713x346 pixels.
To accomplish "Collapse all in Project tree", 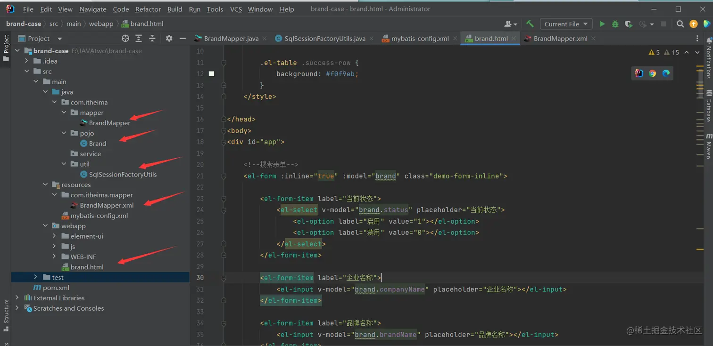I will (x=152, y=39).
